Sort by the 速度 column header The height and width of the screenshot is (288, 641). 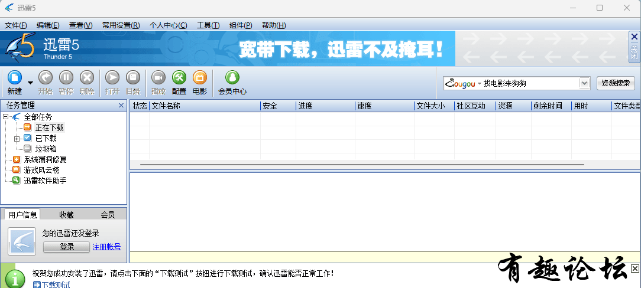coord(385,106)
